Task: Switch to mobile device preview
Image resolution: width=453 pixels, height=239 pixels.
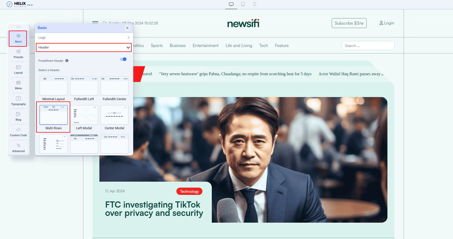Action: pos(254,4)
